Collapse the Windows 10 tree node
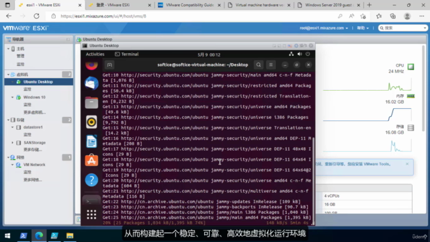This screenshot has width=430, height=242. 12,97
